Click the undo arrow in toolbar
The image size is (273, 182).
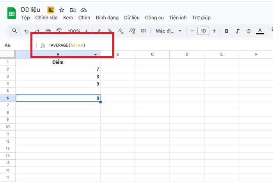click(x=26, y=31)
